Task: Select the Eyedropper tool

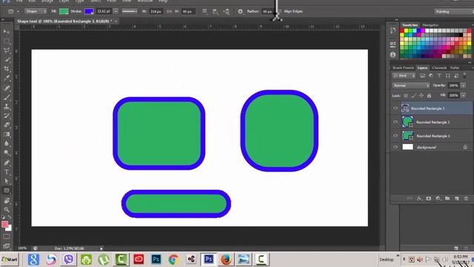Action: [x=7, y=78]
